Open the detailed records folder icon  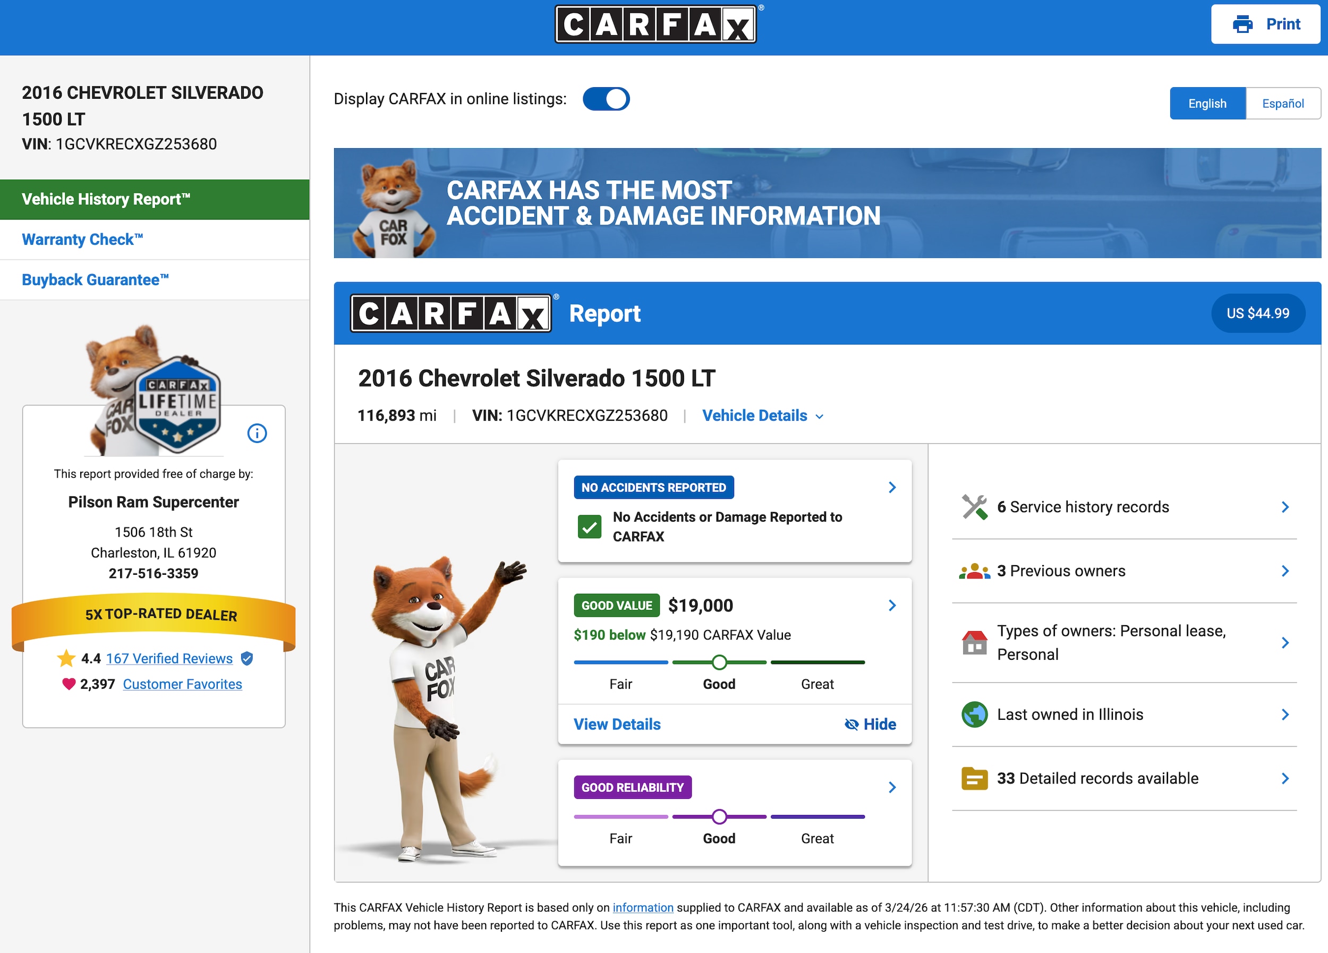(x=974, y=779)
